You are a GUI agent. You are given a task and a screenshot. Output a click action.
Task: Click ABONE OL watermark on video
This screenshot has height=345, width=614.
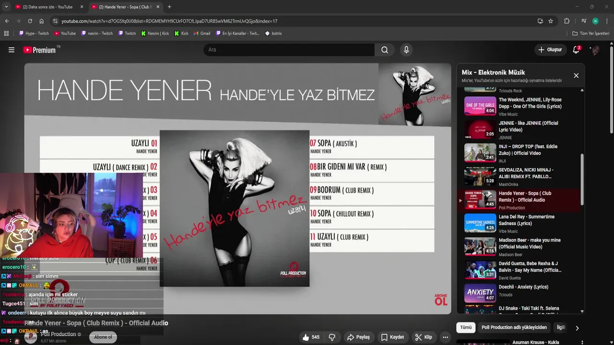click(x=441, y=299)
